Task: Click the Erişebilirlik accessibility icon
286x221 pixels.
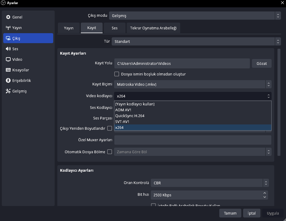Action: click(8, 80)
